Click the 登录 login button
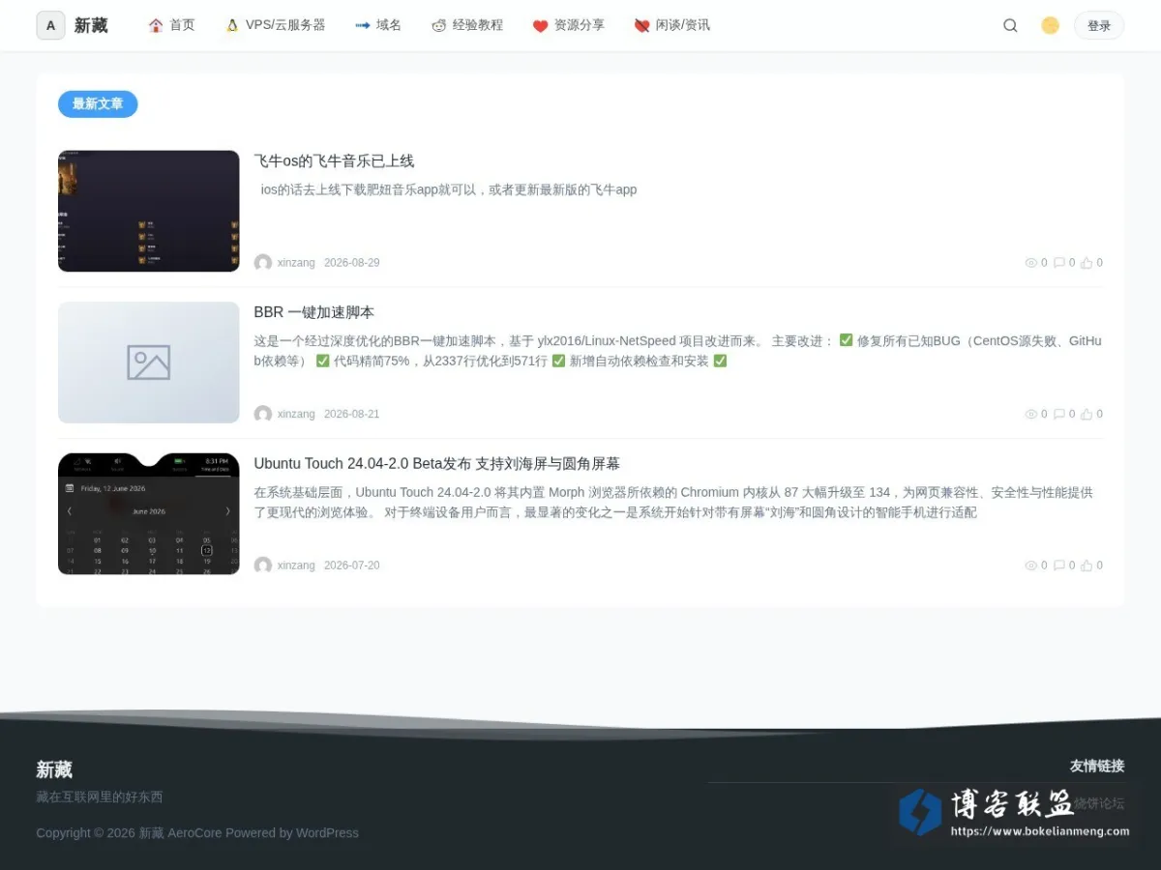Image resolution: width=1161 pixels, height=870 pixels. (1099, 26)
